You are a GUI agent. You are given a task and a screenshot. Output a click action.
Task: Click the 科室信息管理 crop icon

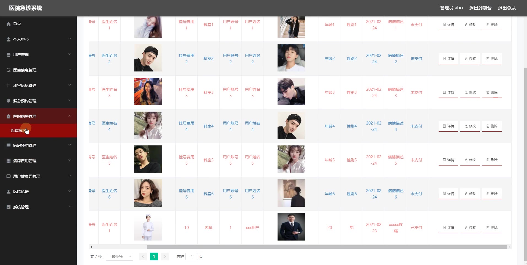pos(9,85)
